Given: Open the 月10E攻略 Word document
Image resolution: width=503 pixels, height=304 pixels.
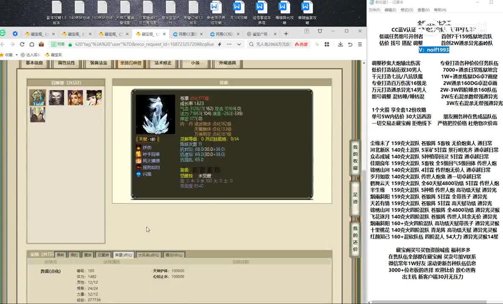Looking at the screenshot, I should [239, 11].
